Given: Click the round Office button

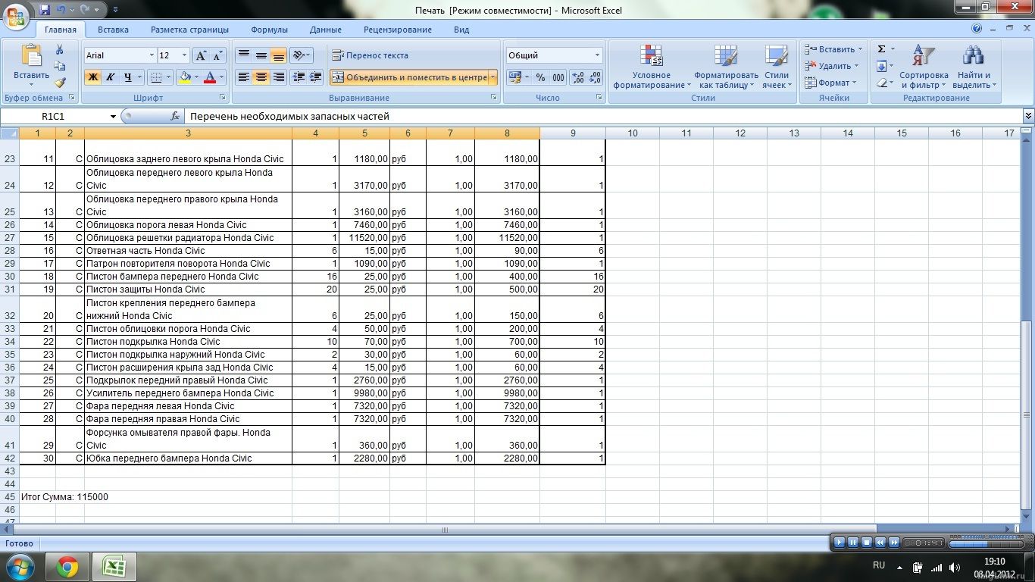Looking at the screenshot, I should pyautogui.click(x=17, y=15).
